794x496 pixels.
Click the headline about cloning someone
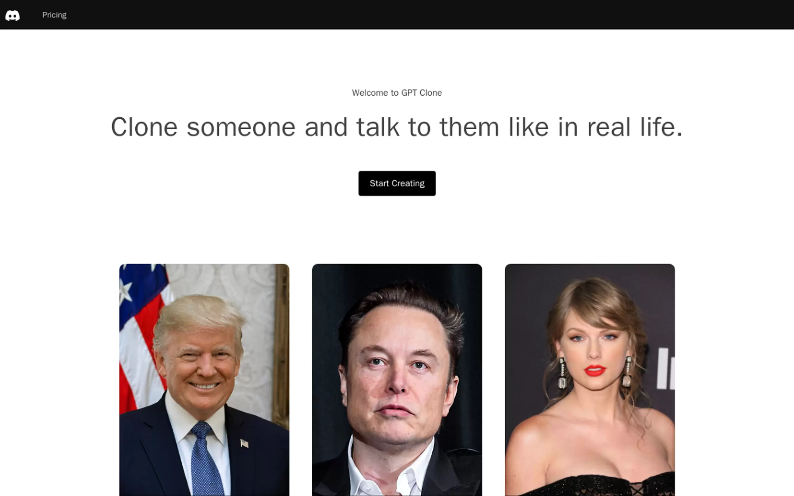(397, 127)
